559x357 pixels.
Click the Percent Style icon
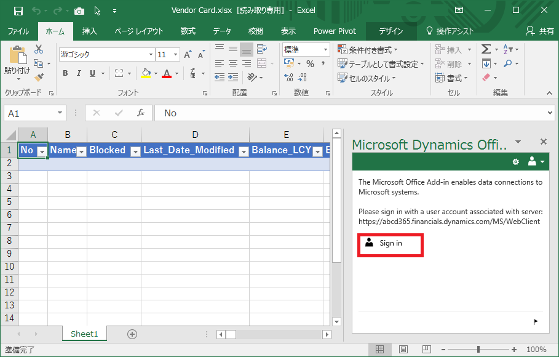pyautogui.click(x=310, y=64)
